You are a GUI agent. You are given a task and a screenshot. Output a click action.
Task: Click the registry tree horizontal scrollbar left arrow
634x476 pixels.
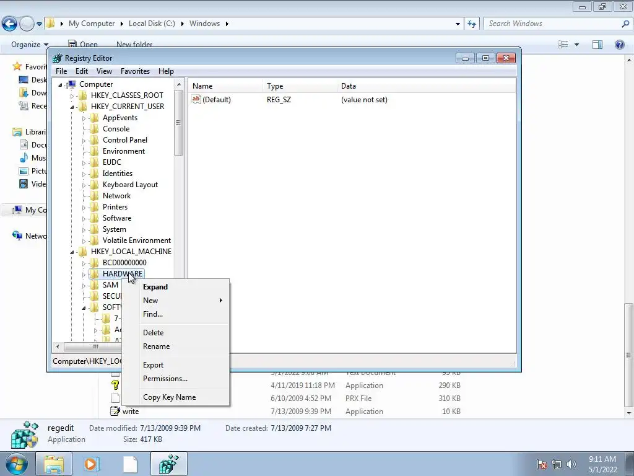tap(58, 346)
